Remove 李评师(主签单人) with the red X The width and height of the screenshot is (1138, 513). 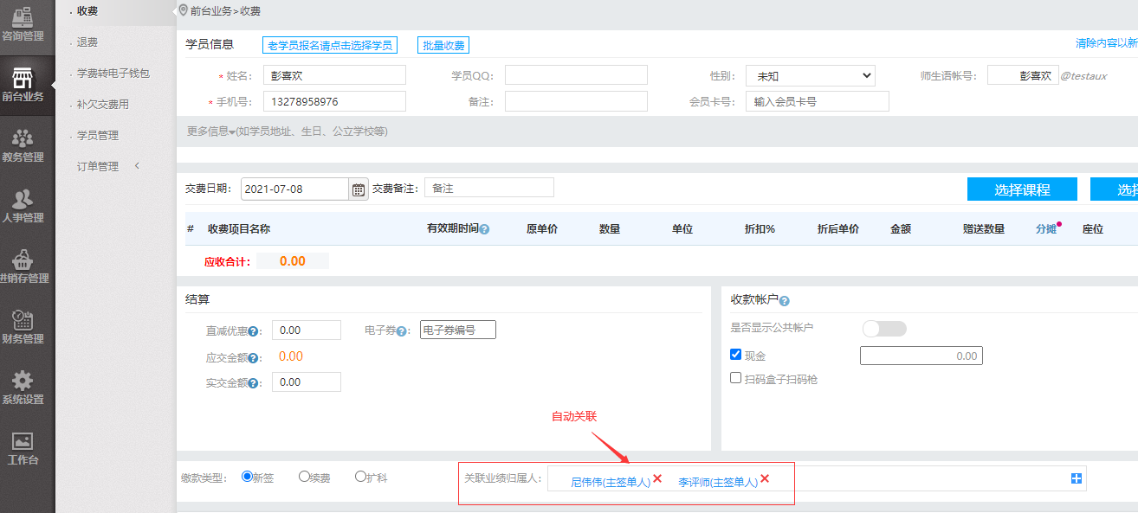765,479
